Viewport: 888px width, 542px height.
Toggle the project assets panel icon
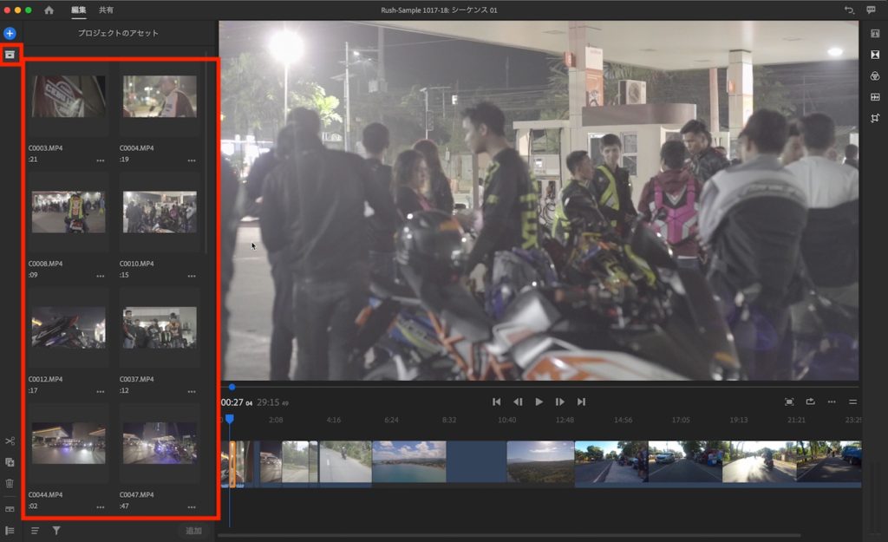tap(10, 54)
